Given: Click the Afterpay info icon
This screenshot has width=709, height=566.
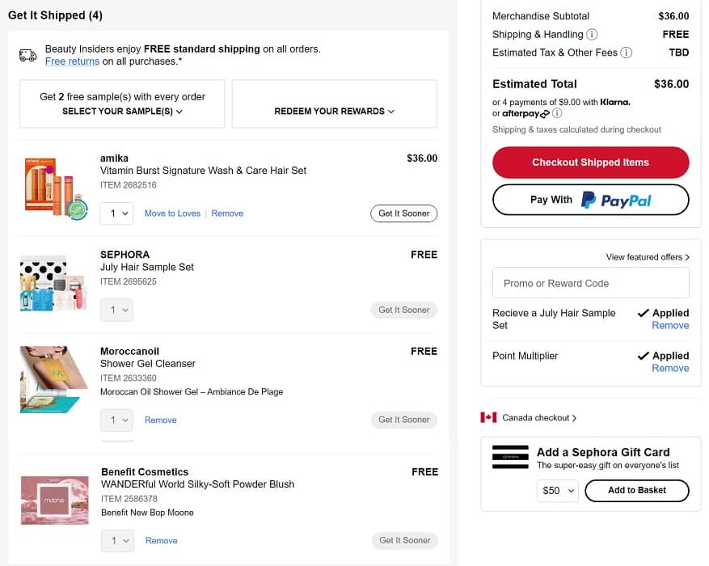Looking at the screenshot, I should (x=557, y=114).
